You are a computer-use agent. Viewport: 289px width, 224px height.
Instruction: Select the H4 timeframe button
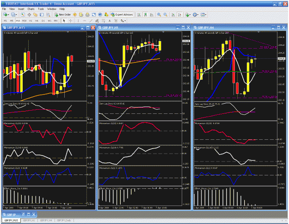pos(37,21)
